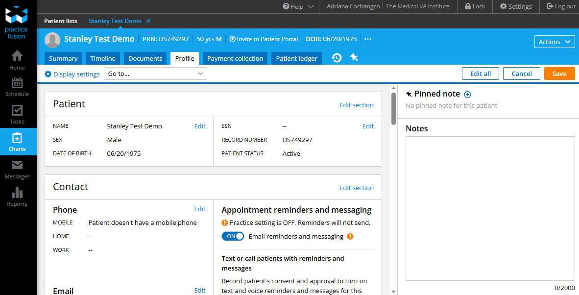Viewport: 579px width, 295px height.
Task: Click Invite to Patient Portal
Action: 264,39
